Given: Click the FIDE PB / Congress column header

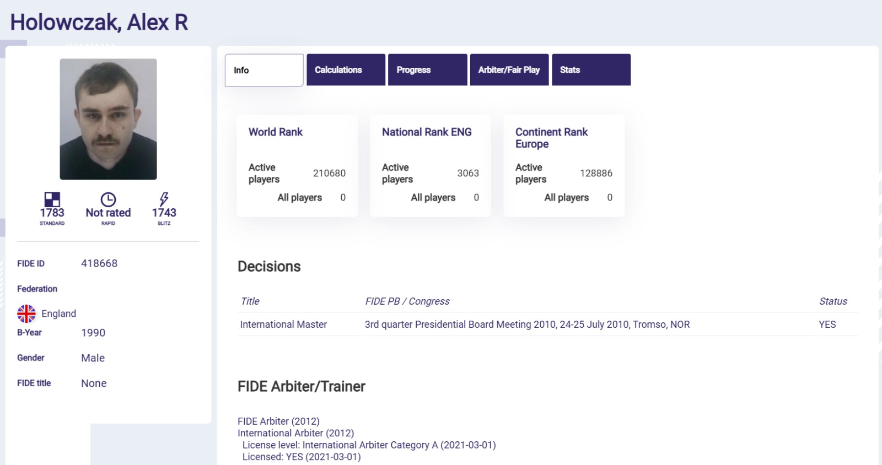Looking at the screenshot, I should [407, 301].
